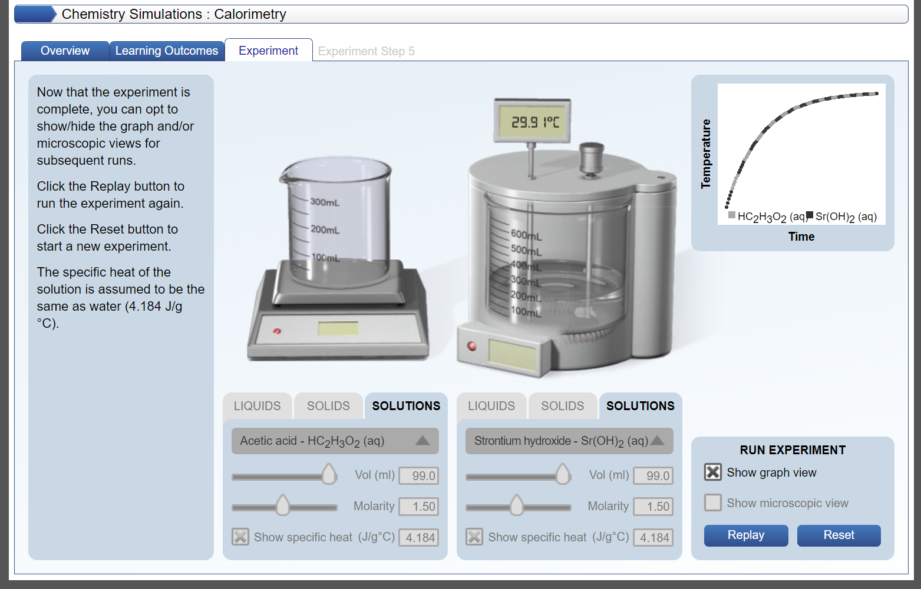The height and width of the screenshot is (589, 921).
Task: Toggle the Show graph view checkbox
Action: tap(713, 472)
